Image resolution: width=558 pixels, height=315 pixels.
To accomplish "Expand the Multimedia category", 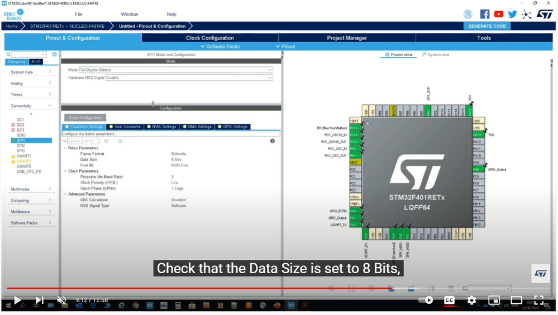I will point(31,189).
